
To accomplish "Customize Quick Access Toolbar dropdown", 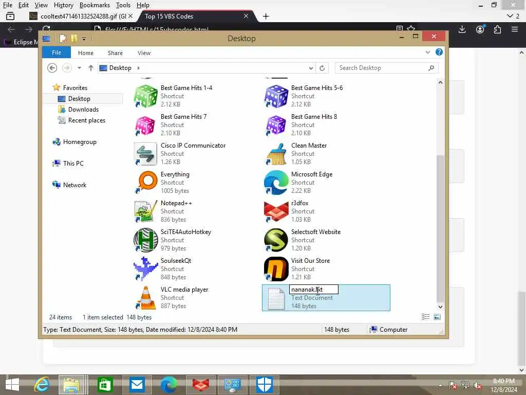I will [84, 39].
